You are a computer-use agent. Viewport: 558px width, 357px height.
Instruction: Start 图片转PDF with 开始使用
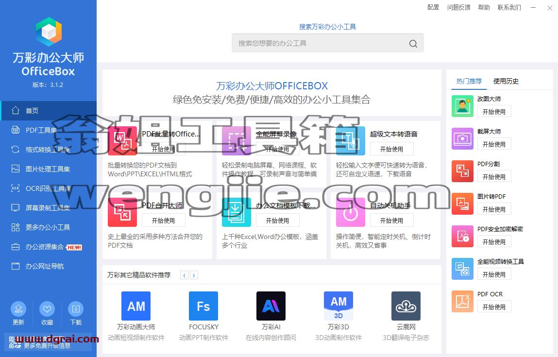tap(494, 209)
